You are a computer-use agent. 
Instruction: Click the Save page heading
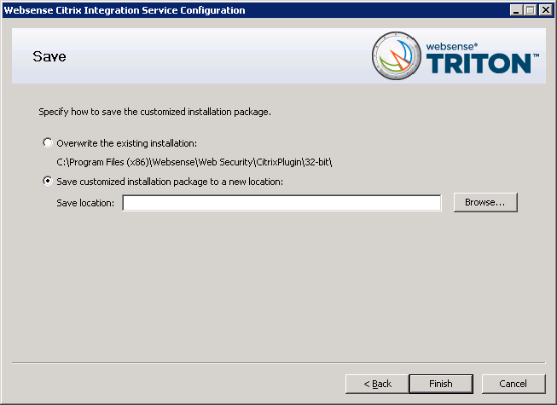click(49, 56)
